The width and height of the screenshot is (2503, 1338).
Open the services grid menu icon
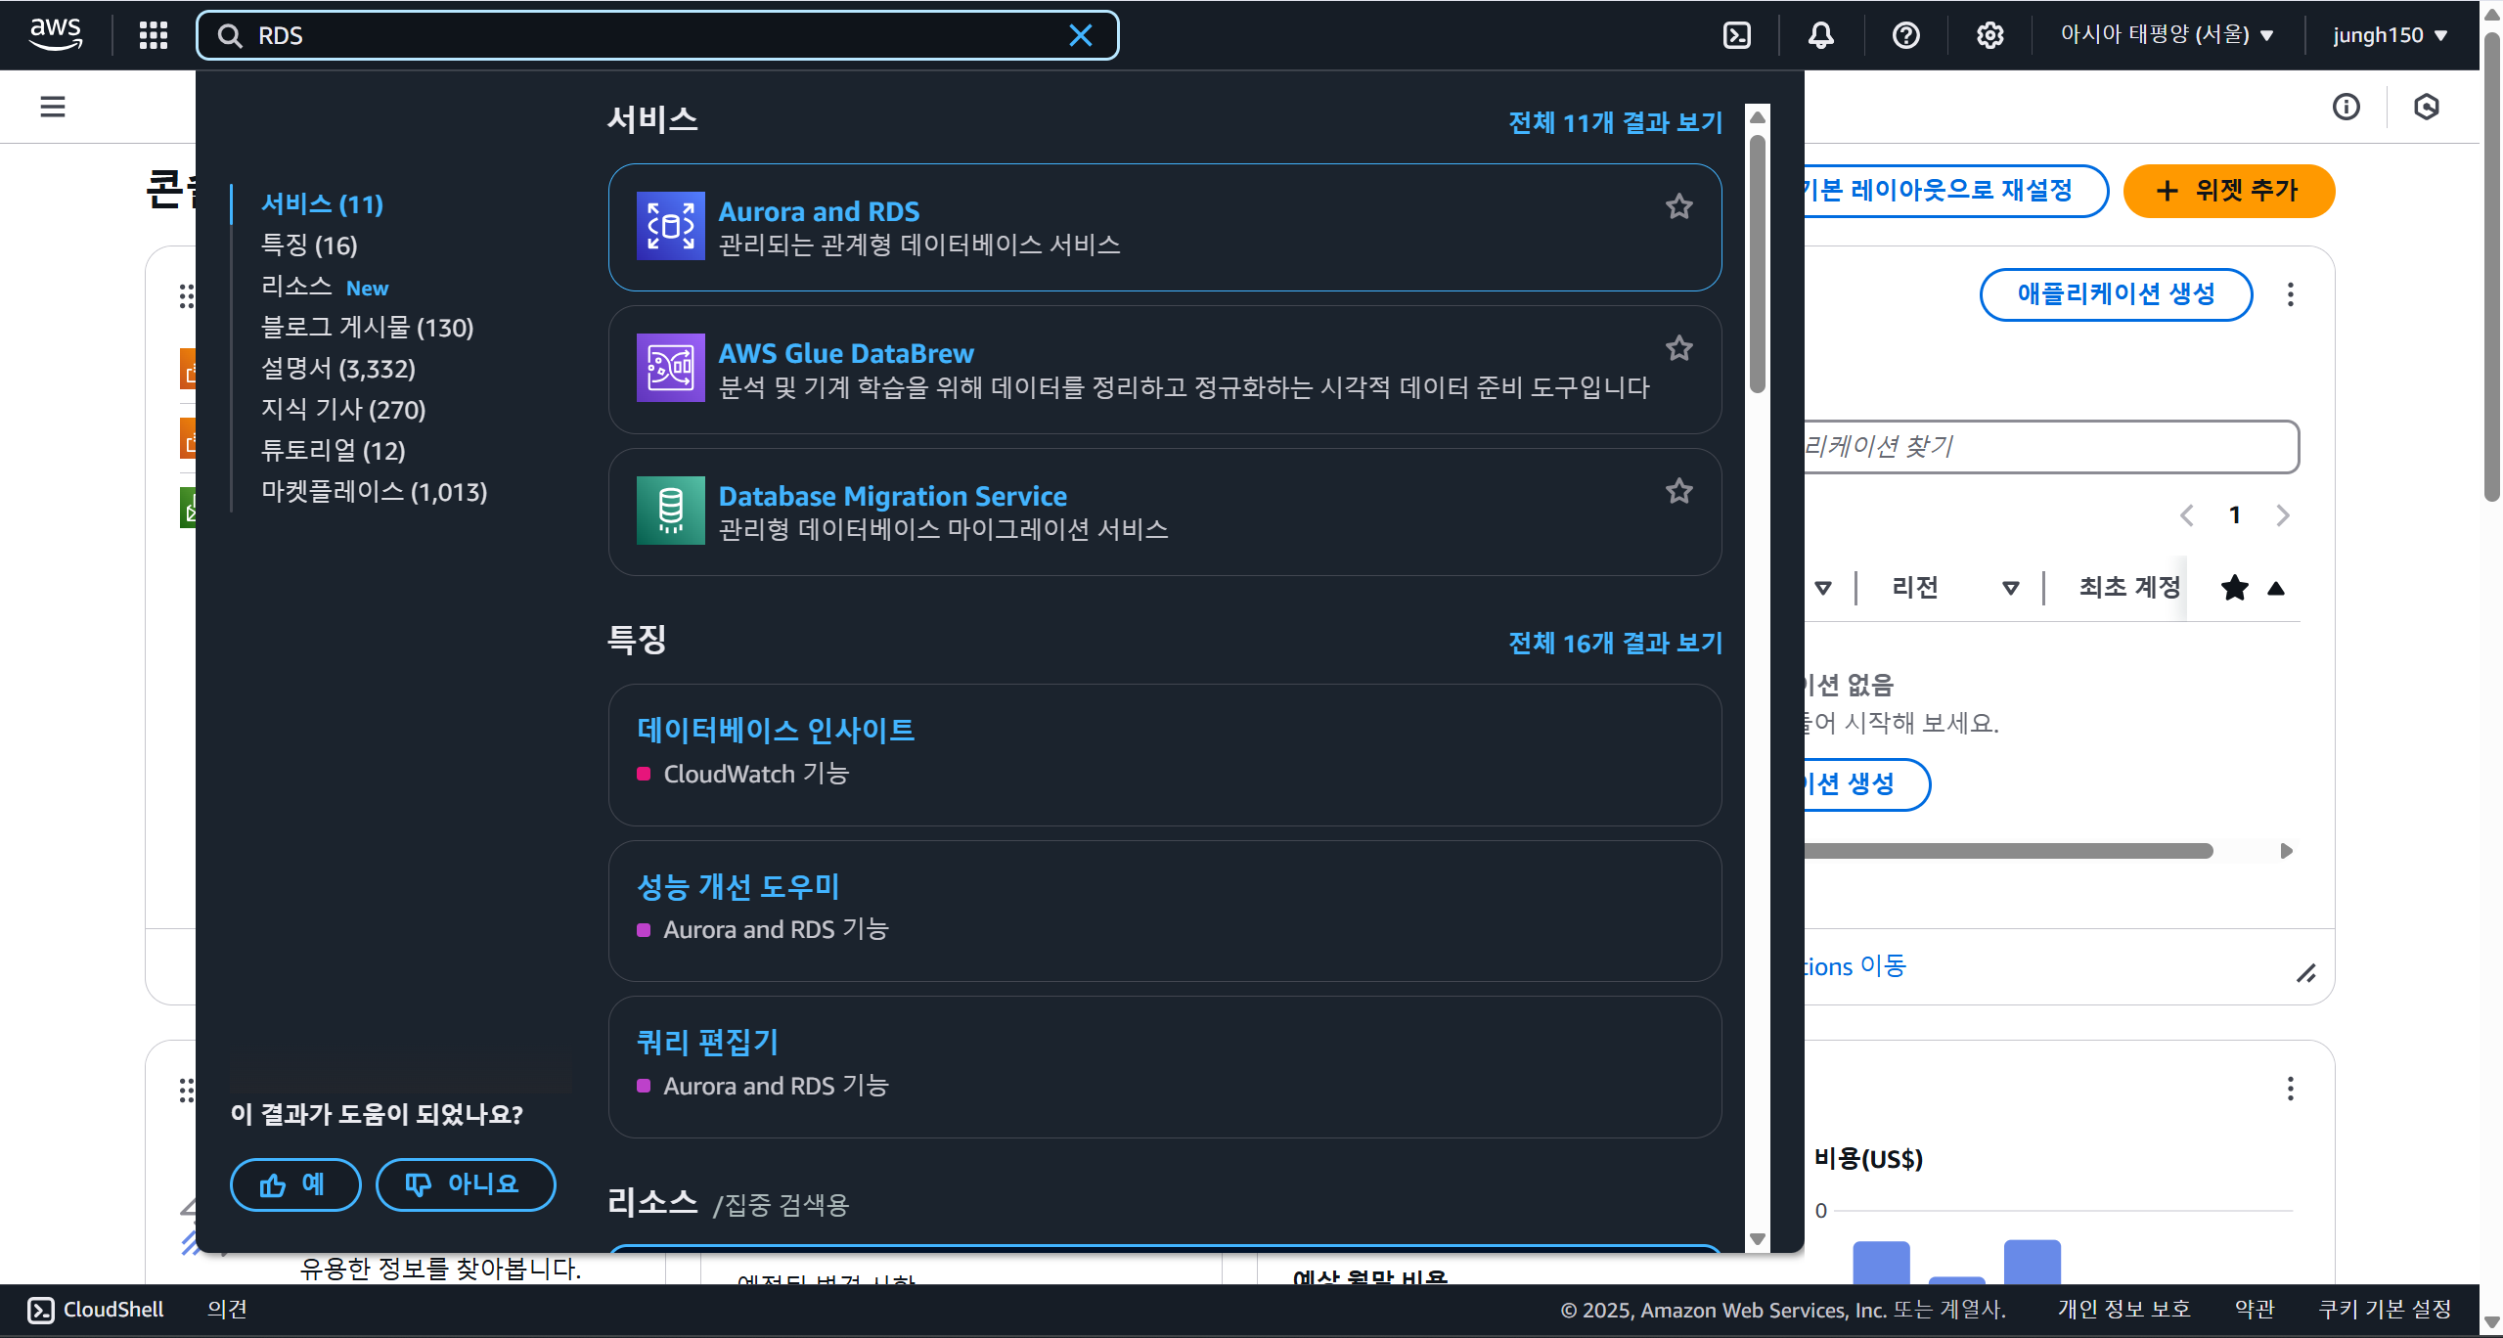[x=154, y=35]
